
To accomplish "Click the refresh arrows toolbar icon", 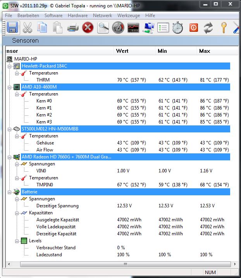I will tap(208, 28).
